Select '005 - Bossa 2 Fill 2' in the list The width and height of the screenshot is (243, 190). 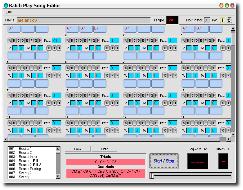32,165
